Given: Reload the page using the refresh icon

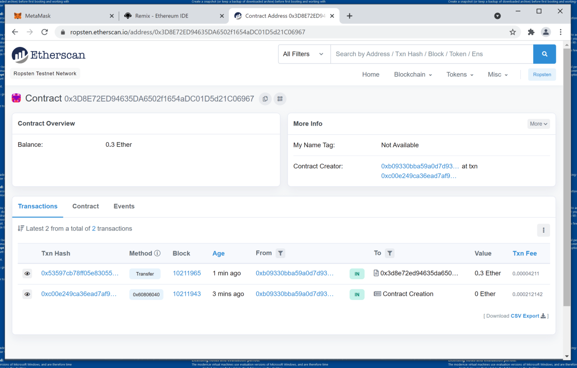Looking at the screenshot, I should (45, 32).
